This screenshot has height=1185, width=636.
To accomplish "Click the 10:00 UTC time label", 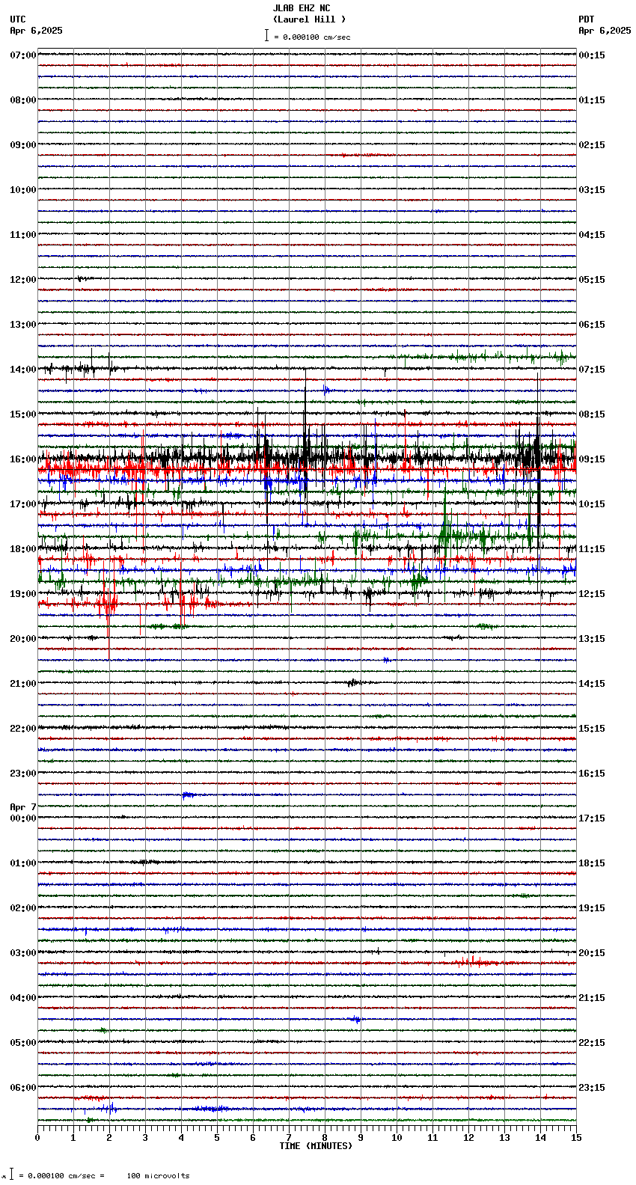I will [23, 190].
